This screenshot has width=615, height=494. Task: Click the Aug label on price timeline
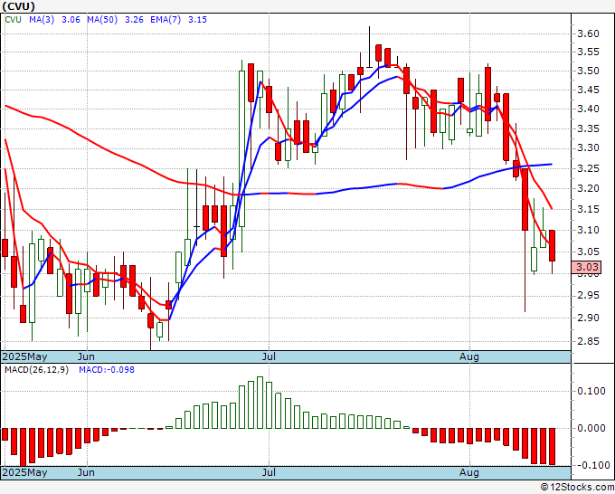469,356
